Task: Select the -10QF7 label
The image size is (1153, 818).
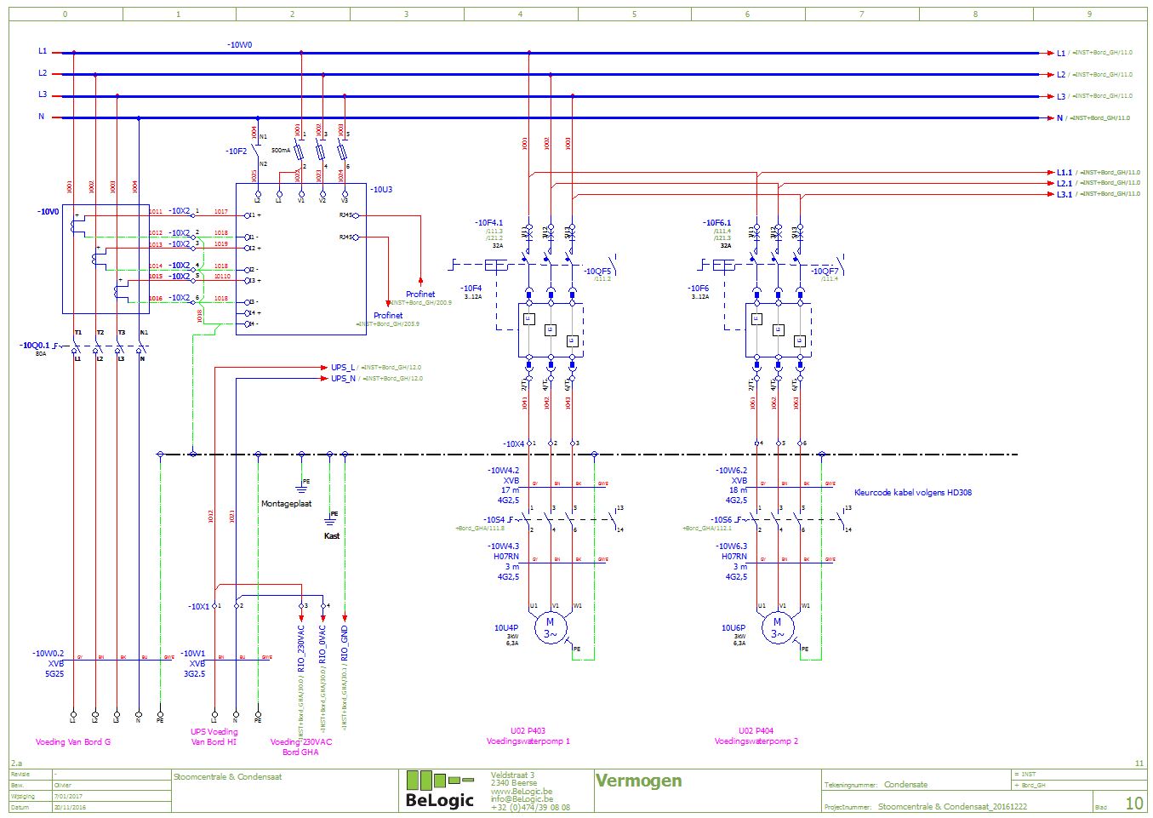Action: point(825,271)
